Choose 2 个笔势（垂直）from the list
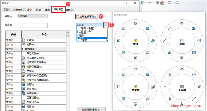Viewport: 207px width, 111px height. click(86, 28)
